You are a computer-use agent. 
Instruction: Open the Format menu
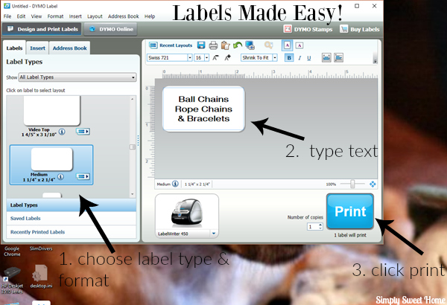pyautogui.click(x=55, y=16)
